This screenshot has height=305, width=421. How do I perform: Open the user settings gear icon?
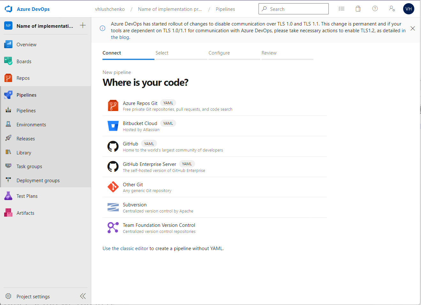click(392, 9)
